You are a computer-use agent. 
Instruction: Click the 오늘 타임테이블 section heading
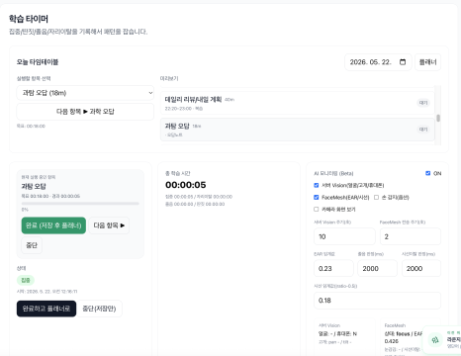pyautogui.click(x=38, y=62)
